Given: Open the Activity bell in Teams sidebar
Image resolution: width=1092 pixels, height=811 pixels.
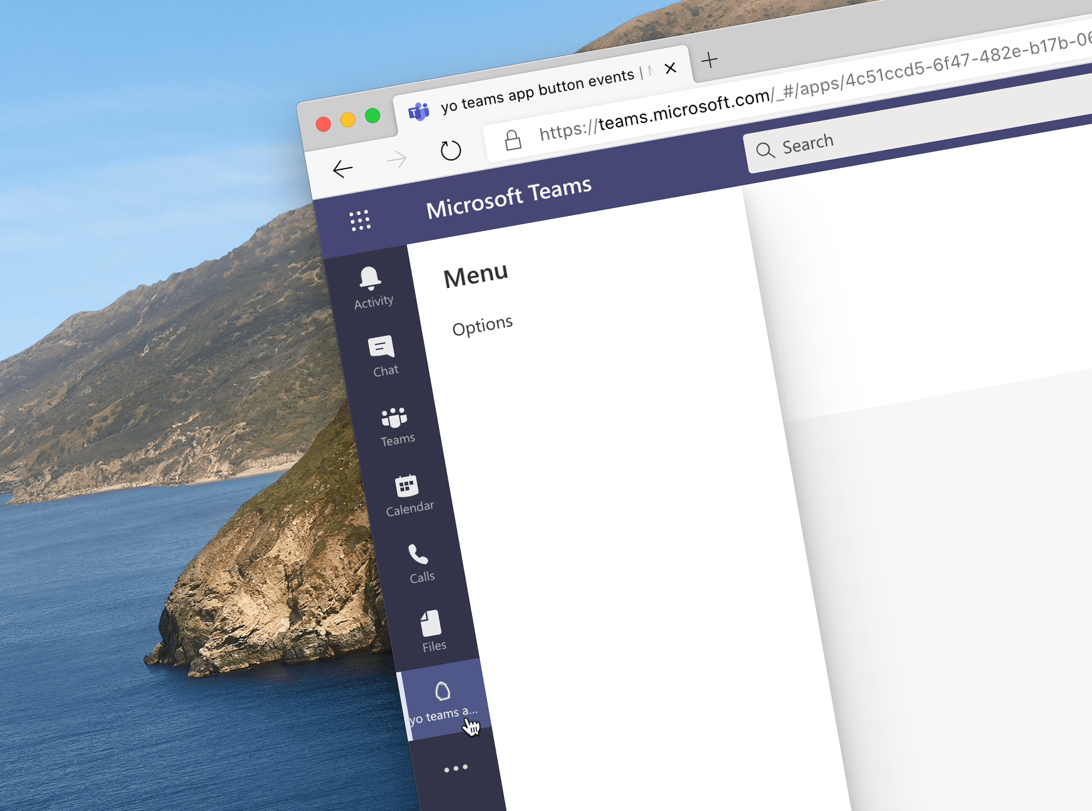Looking at the screenshot, I should pos(372,288).
